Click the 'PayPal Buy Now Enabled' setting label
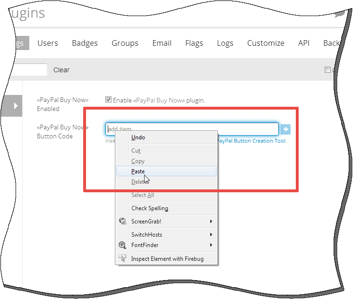The image size is (353, 299). pyautogui.click(x=62, y=104)
